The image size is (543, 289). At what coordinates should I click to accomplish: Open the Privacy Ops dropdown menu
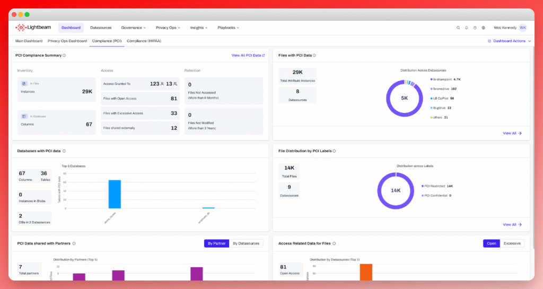tap(168, 28)
